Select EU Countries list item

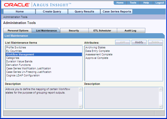[44, 51]
